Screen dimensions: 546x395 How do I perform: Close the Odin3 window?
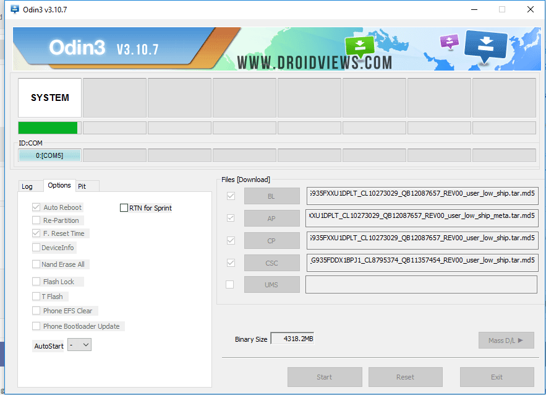[x=531, y=9]
